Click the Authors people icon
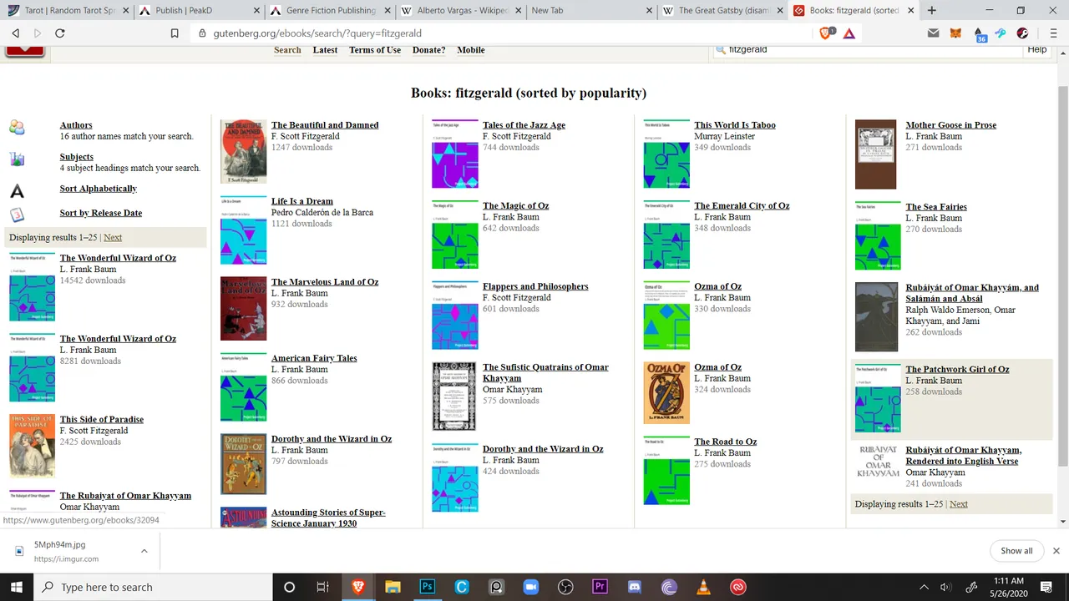Viewport: 1069px width, 601px height. [17, 128]
